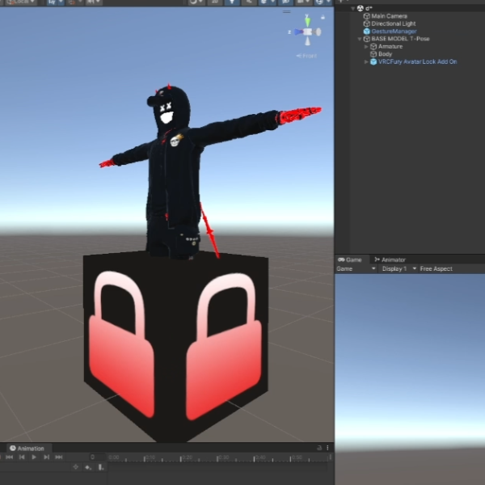Go to last keyframe in Animation
The image size is (485, 485).
59,458
